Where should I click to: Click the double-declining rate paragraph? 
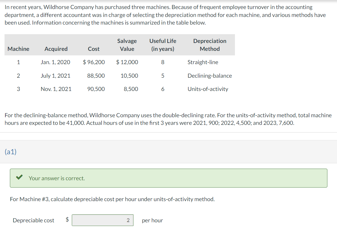[x=168, y=119]
